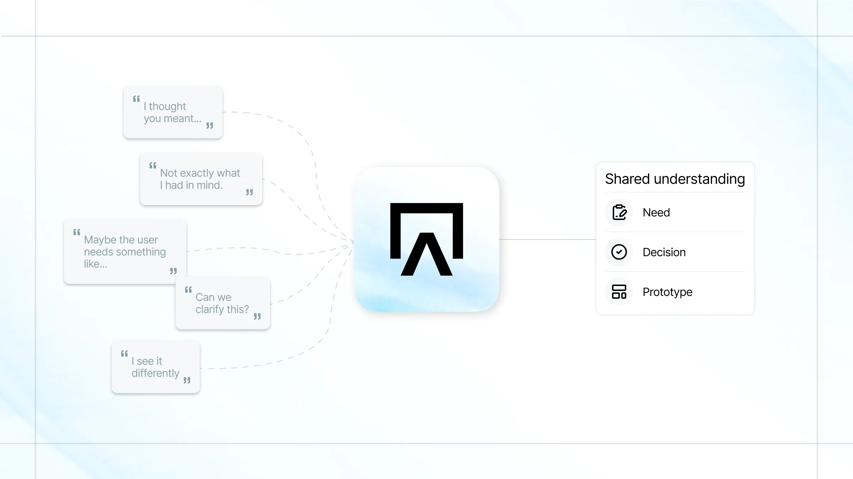Click the "Not exactly what I had in mind." card
This screenshot has width=853, height=479.
pos(201,179)
